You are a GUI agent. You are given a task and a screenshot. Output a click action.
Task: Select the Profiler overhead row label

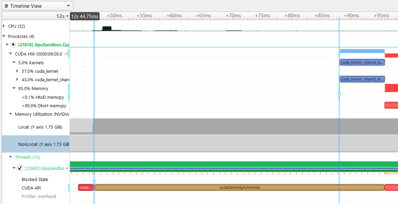point(39,197)
